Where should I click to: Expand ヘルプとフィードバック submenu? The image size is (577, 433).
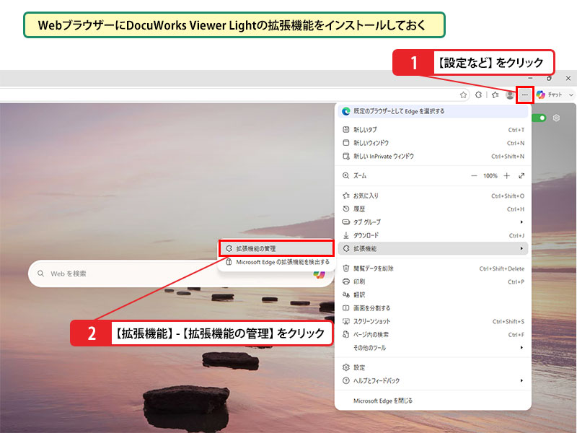click(433, 381)
